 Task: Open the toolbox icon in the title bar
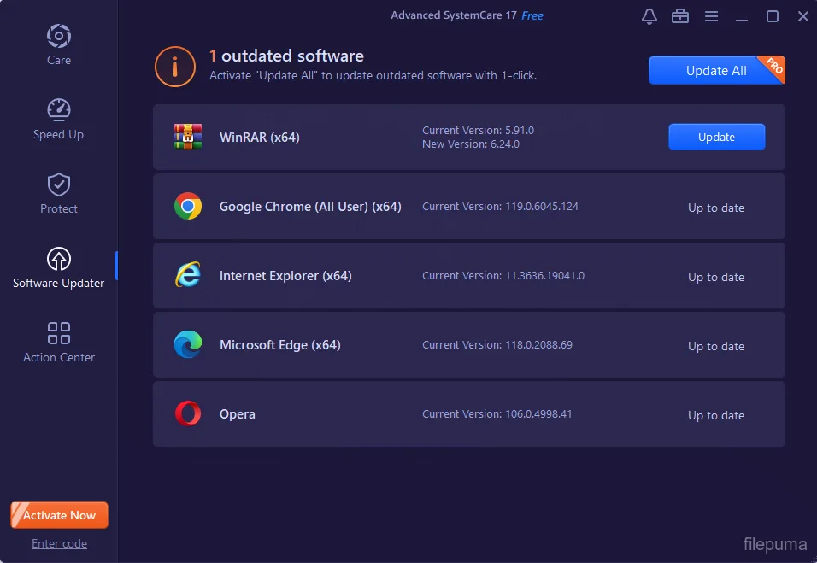680,15
